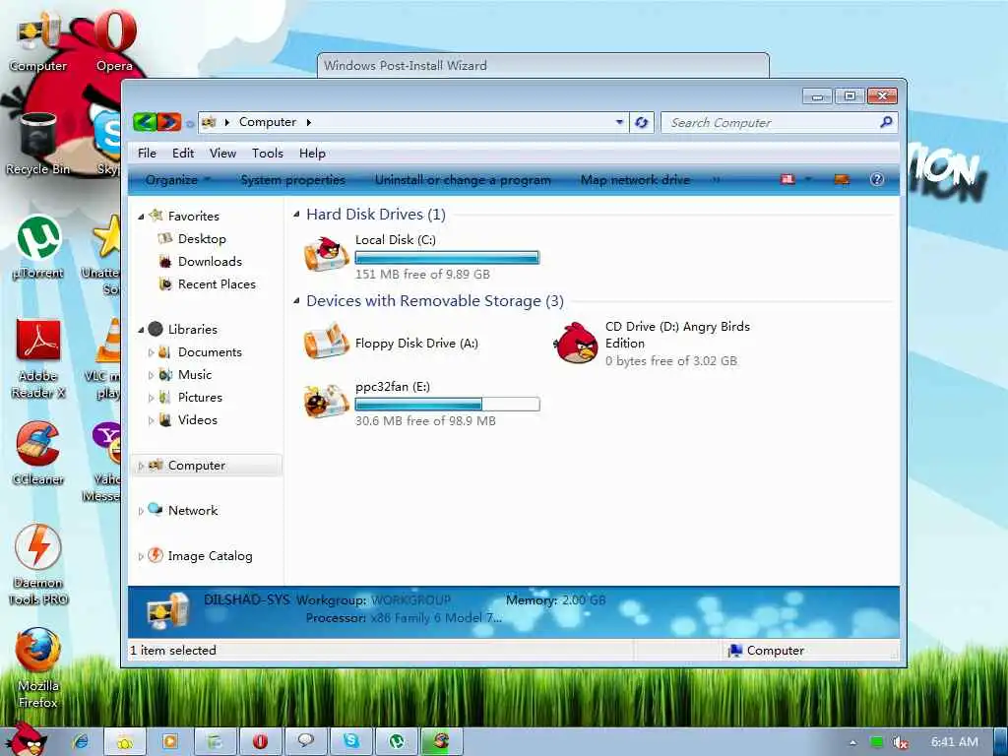Click the change view icon in toolbar

788,179
